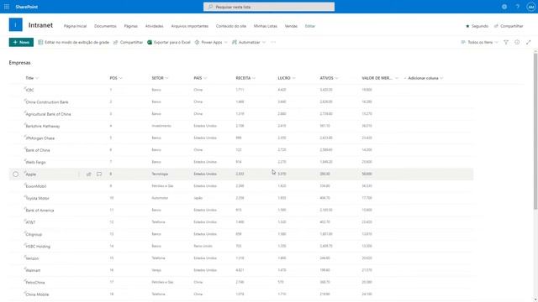Open more actions dots on Apple row
538x302 pixels.
78,174
